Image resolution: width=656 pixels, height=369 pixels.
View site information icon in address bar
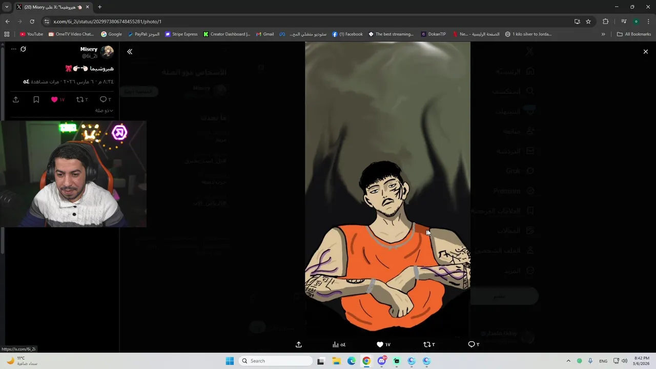pos(47,22)
